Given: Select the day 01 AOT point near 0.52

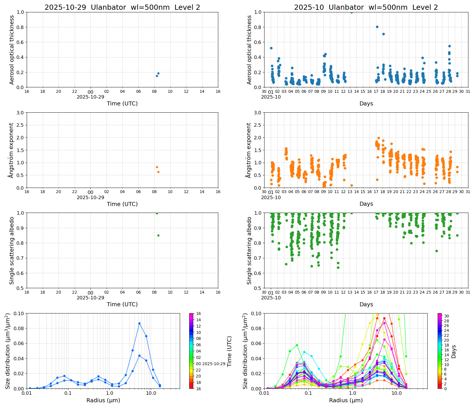Looking at the screenshot, I should pyautogui.click(x=271, y=48).
